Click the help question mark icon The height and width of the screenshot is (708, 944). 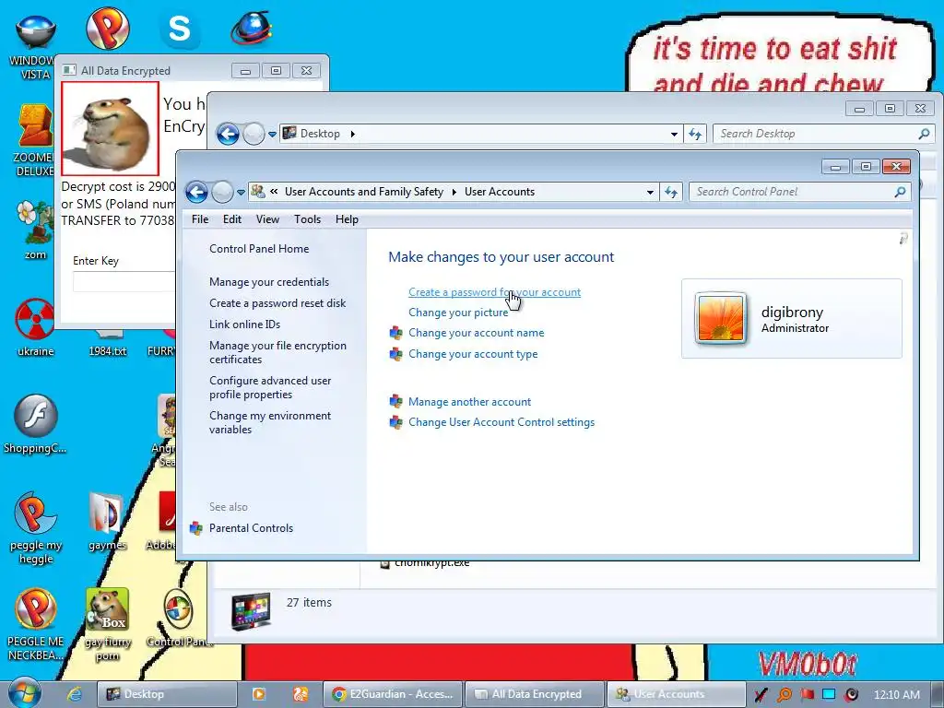tap(903, 239)
